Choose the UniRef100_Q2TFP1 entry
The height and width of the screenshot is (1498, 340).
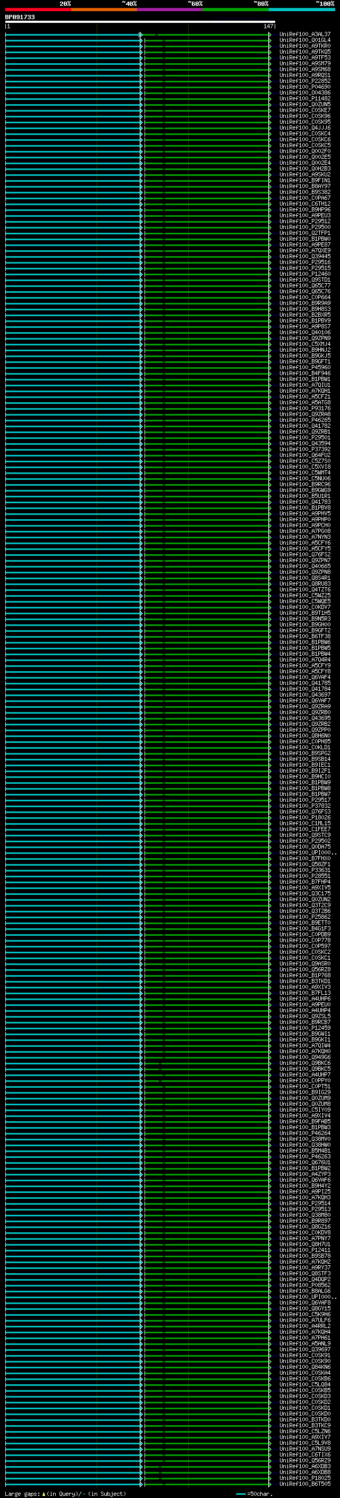pyautogui.click(x=304, y=233)
